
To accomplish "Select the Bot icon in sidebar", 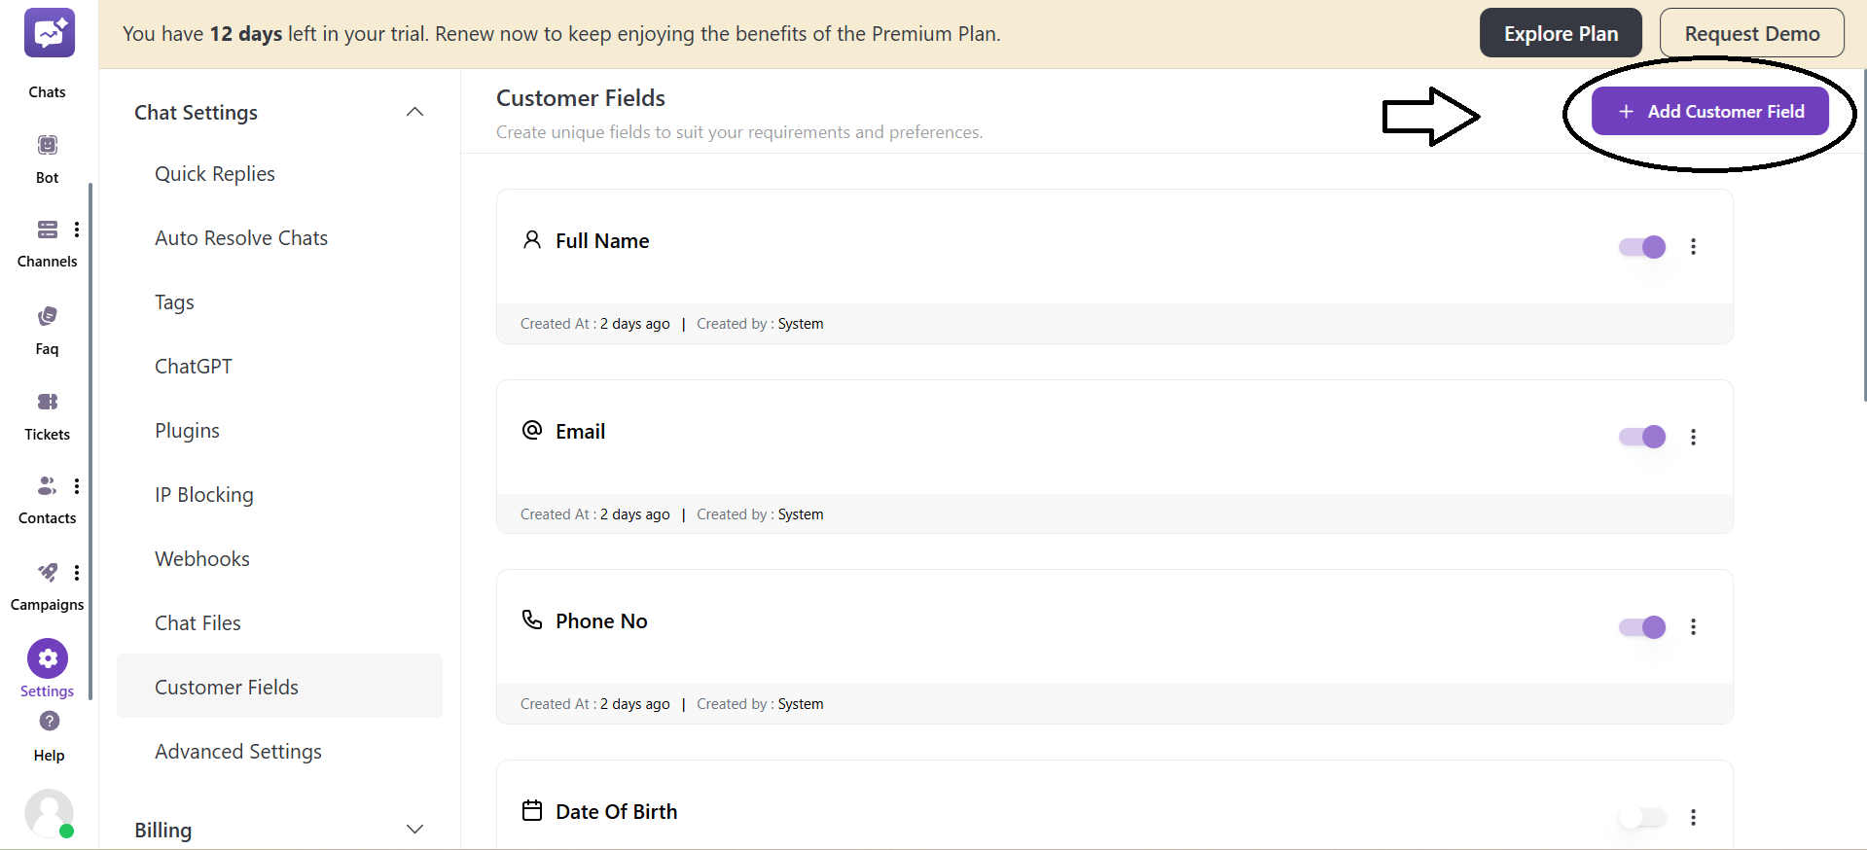I will (47, 144).
